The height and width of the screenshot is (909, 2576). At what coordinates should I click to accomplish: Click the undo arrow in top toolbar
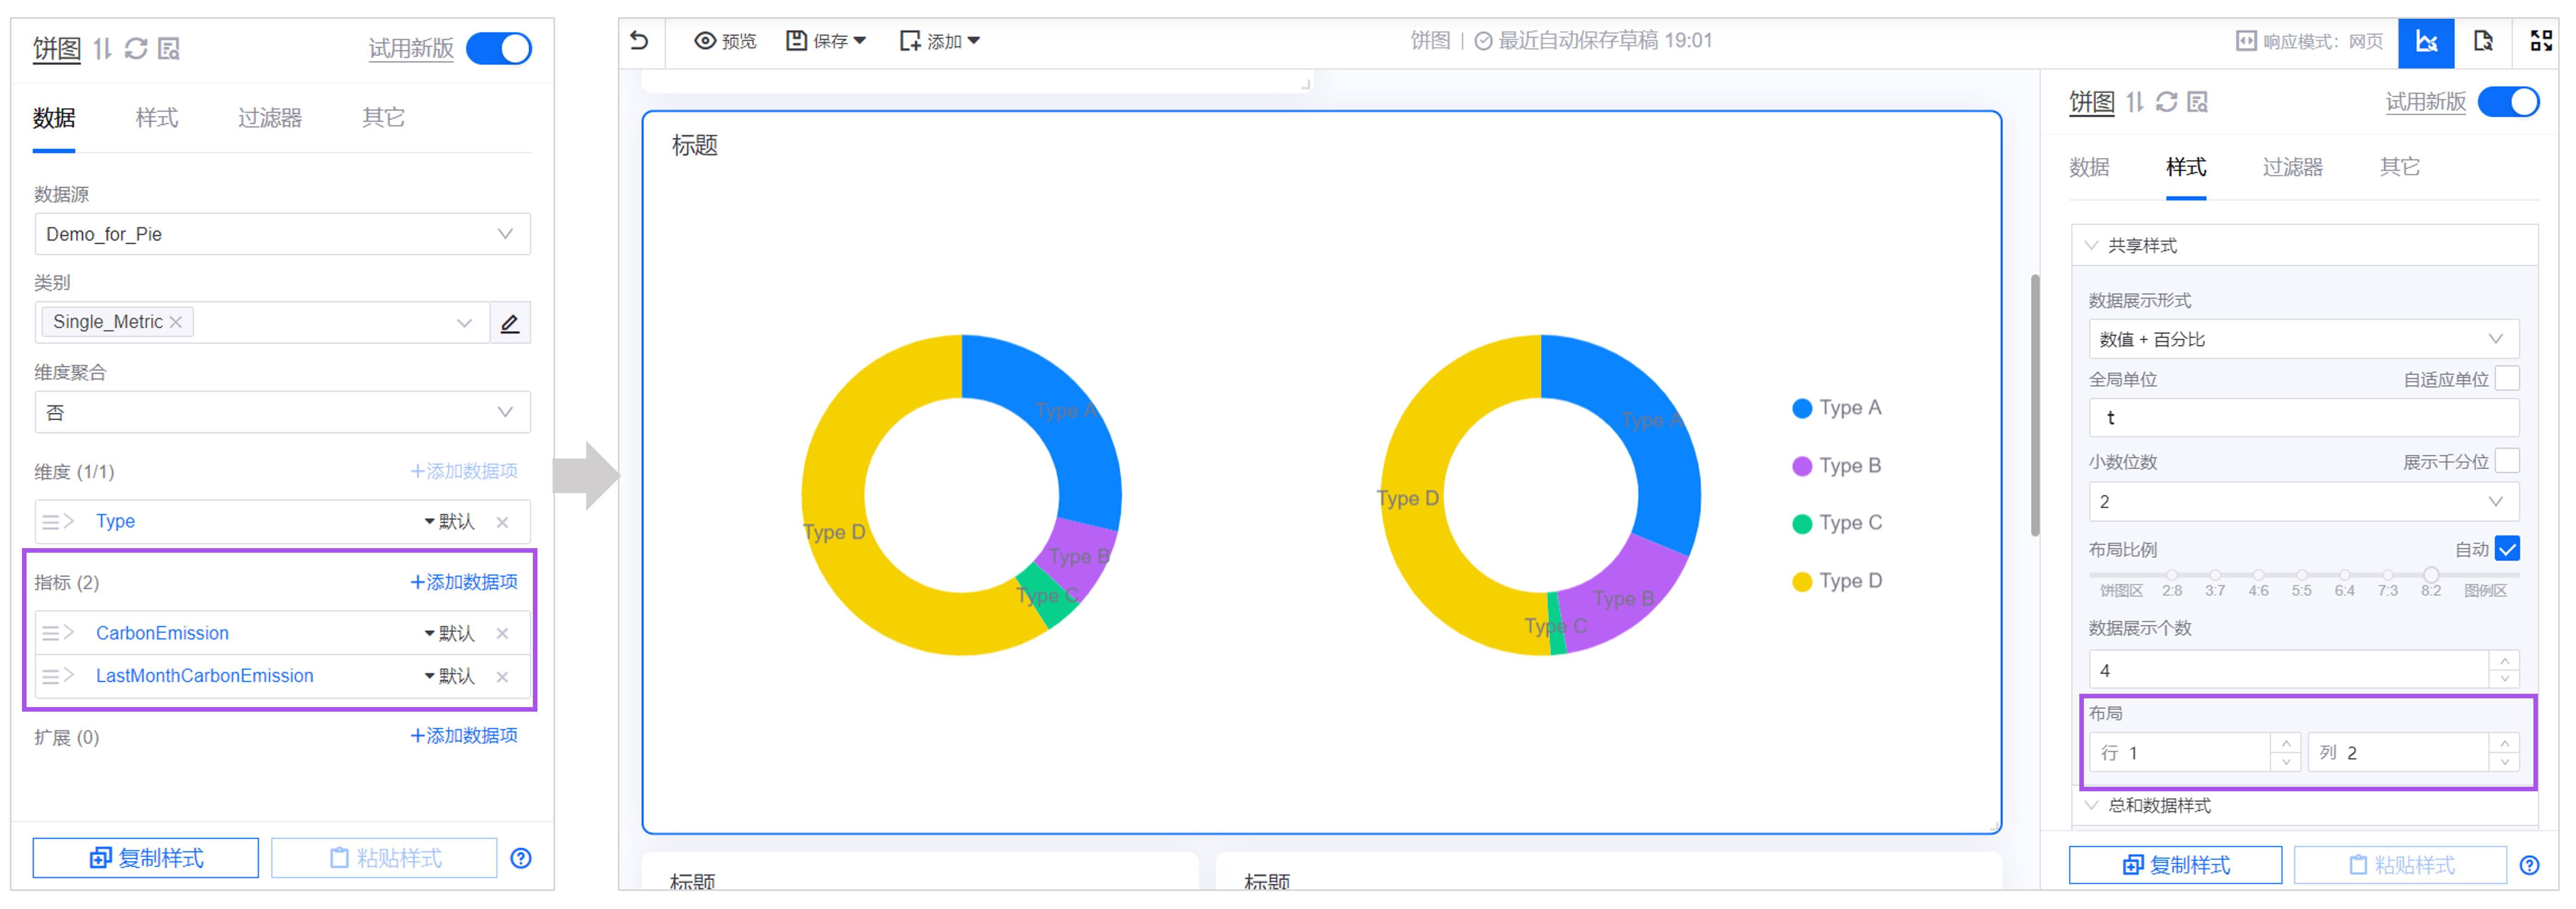click(639, 41)
